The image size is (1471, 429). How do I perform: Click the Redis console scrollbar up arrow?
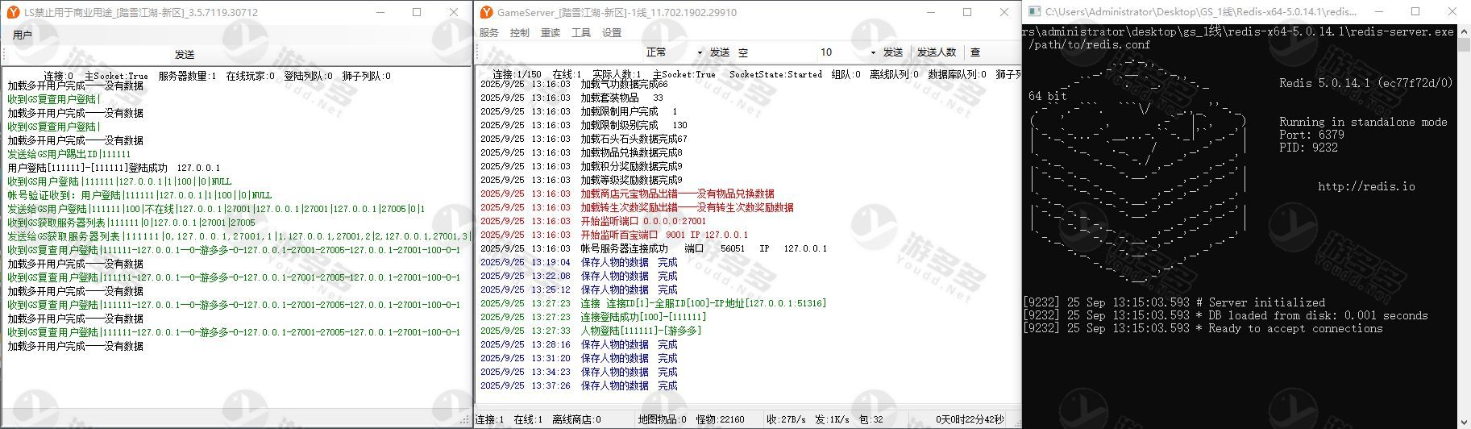tap(1464, 31)
